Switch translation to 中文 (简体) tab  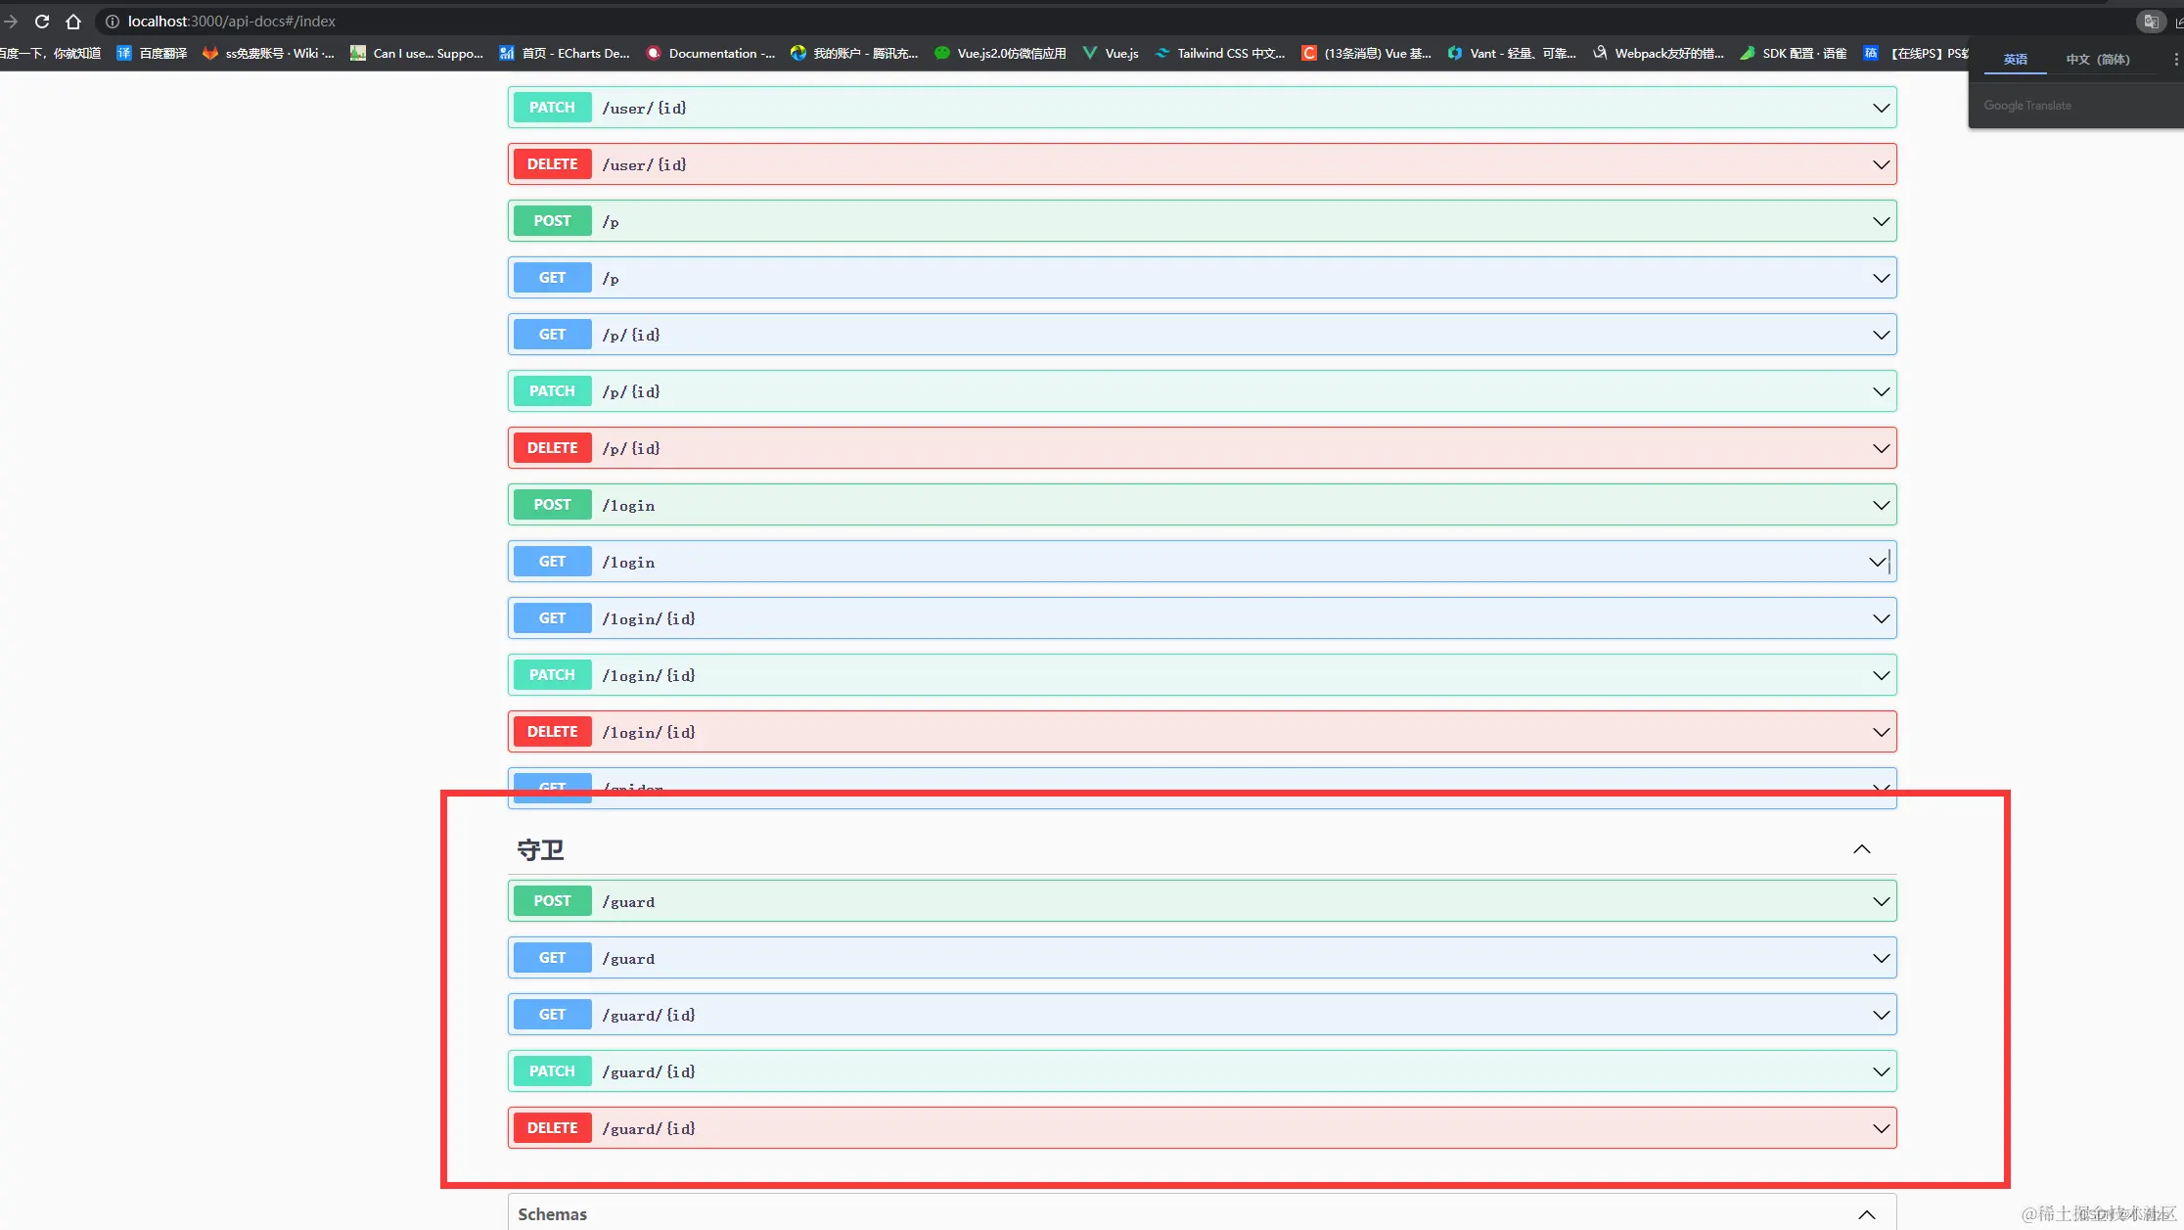pyautogui.click(x=2097, y=59)
